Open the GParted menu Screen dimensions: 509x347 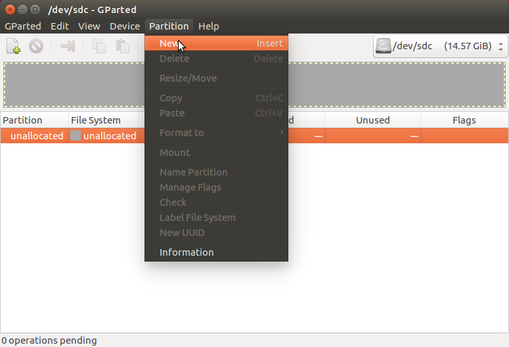tap(23, 26)
